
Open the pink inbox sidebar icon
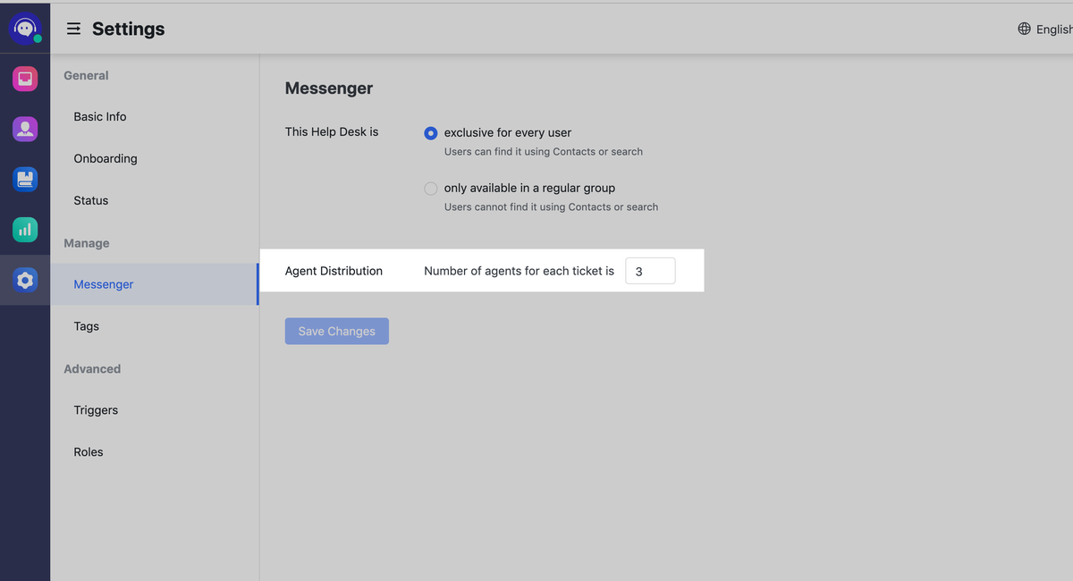coord(25,79)
